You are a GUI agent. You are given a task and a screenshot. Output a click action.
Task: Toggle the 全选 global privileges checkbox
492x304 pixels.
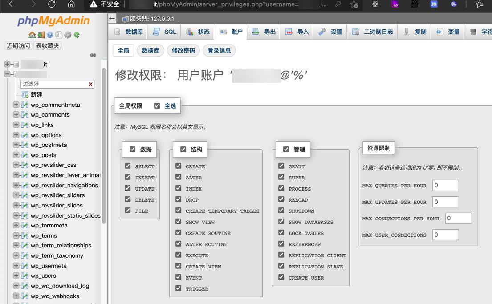(157, 106)
